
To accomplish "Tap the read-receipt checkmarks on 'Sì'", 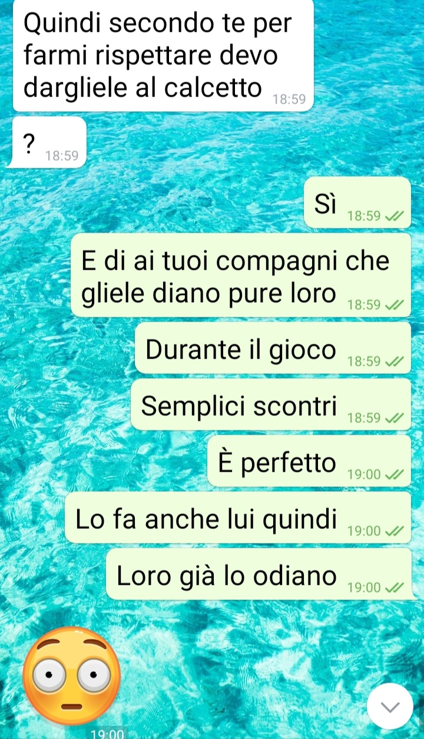I will coord(394,217).
